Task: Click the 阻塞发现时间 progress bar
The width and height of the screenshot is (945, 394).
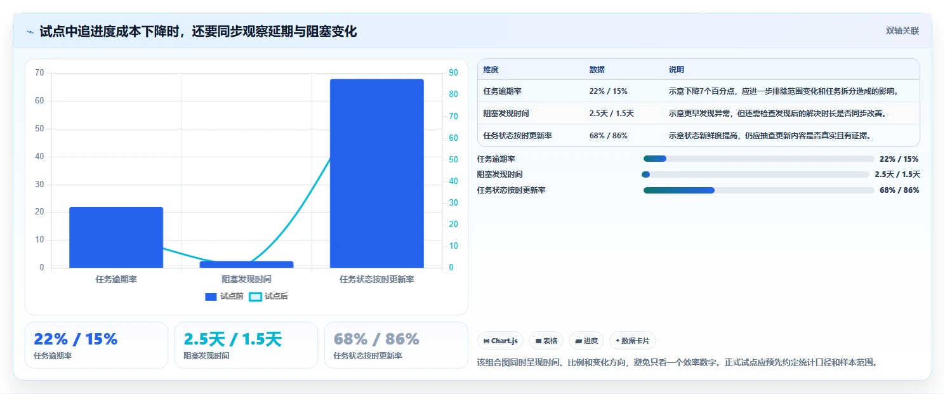Action: click(x=757, y=174)
